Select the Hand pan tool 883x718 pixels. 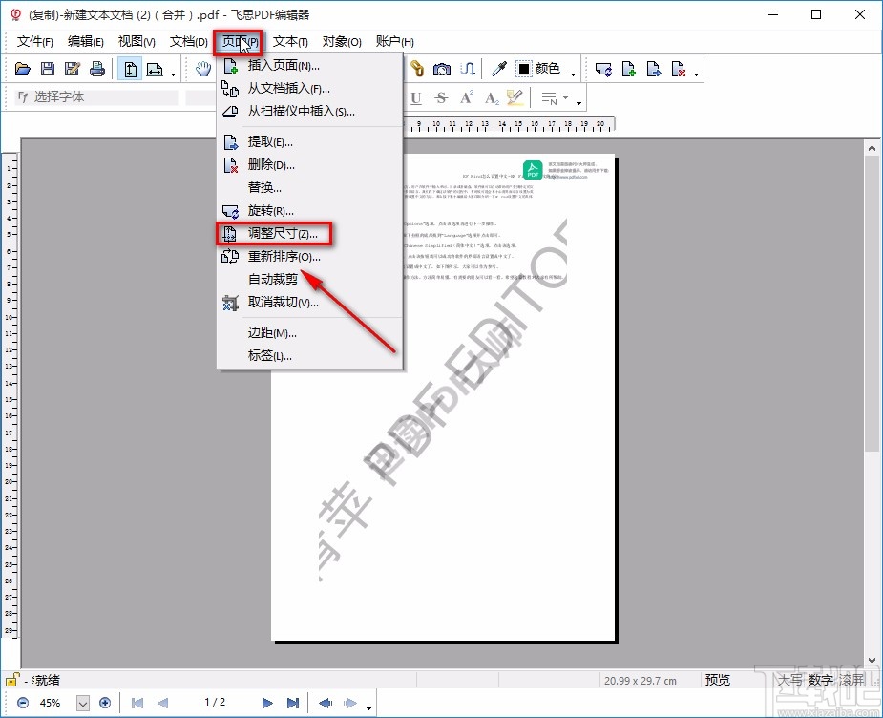tap(202, 70)
